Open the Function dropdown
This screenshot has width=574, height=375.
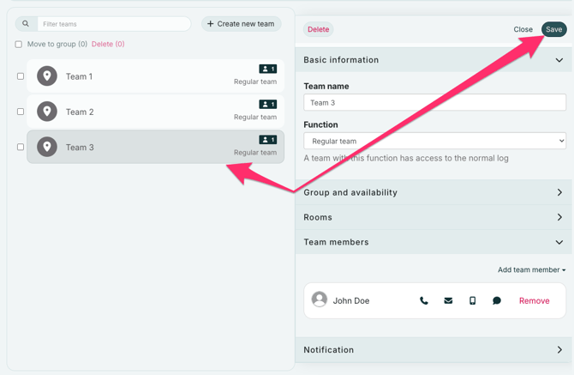pos(434,141)
